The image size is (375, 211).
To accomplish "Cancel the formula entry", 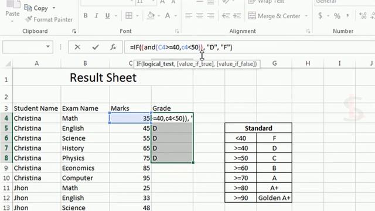I will click(77, 47).
